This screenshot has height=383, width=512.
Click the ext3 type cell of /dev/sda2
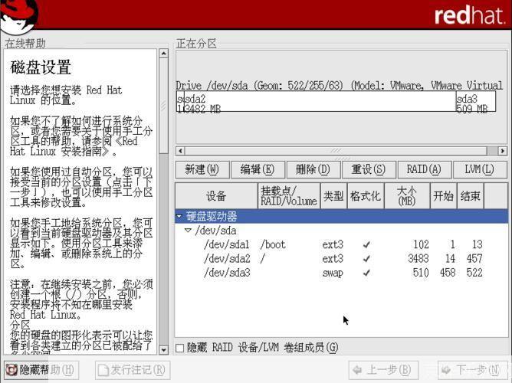(333, 259)
